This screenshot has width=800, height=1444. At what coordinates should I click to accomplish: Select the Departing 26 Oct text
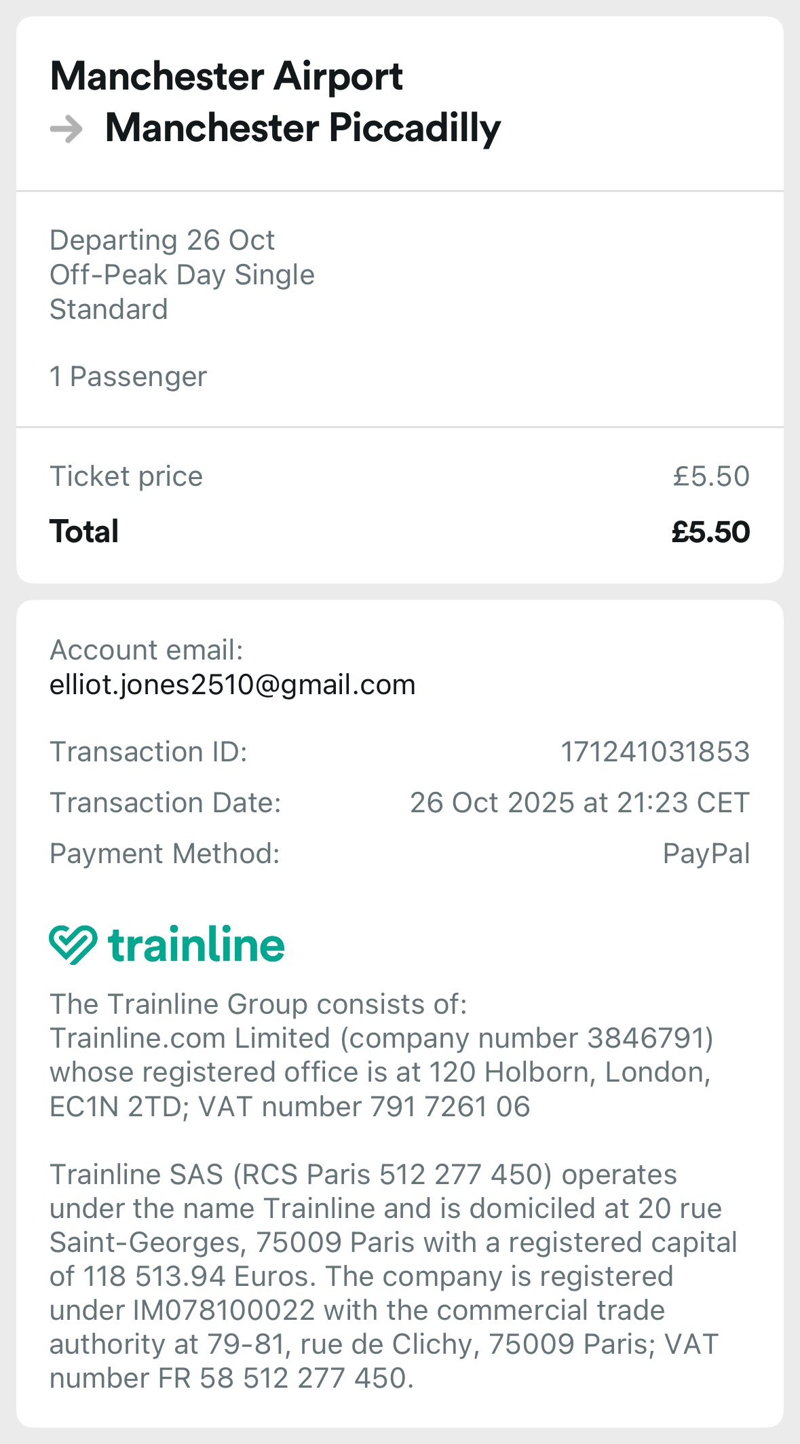pyautogui.click(x=161, y=240)
